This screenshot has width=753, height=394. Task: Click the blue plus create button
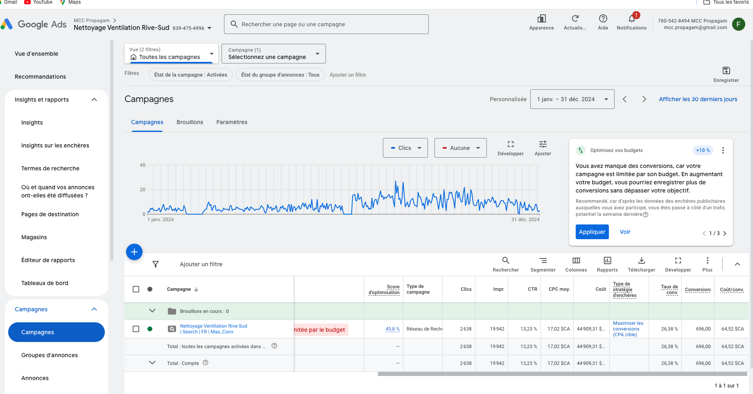pyautogui.click(x=134, y=252)
